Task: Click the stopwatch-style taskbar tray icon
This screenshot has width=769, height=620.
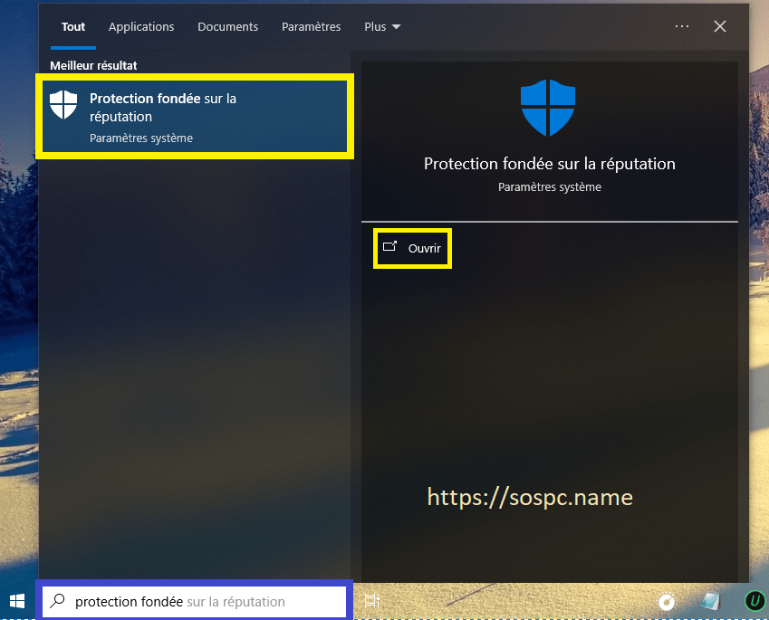Action: click(668, 601)
